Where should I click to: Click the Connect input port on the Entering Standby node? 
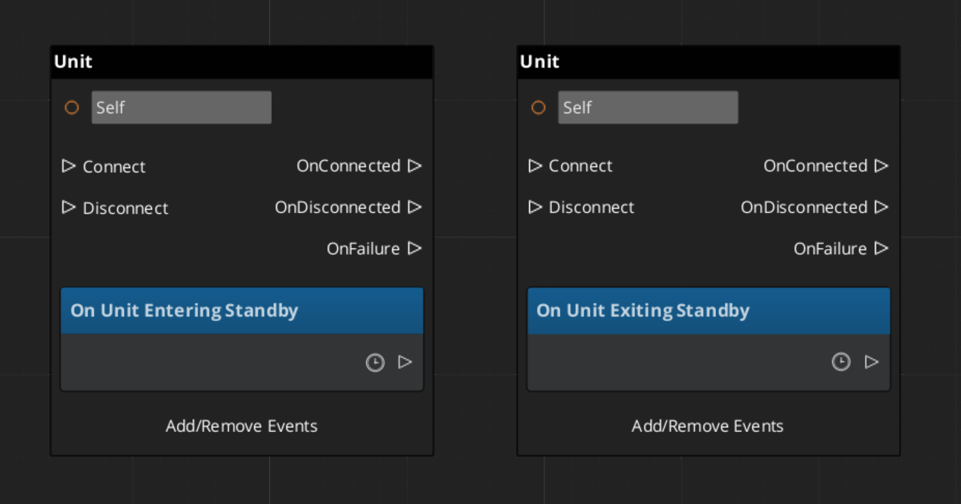pyautogui.click(x=68, y=166)
